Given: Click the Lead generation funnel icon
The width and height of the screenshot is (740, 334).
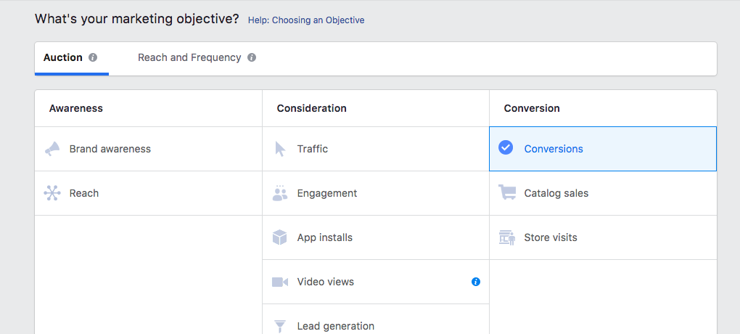Looking at the screenshot, I should [280, 326].
